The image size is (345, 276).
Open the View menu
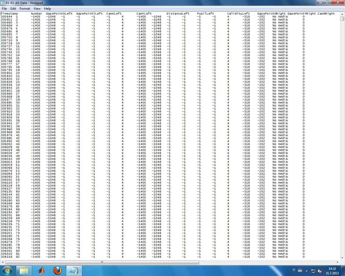click(37, 9)
